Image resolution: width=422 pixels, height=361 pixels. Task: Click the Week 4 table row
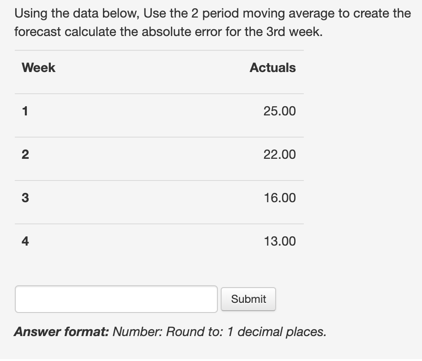159,241
